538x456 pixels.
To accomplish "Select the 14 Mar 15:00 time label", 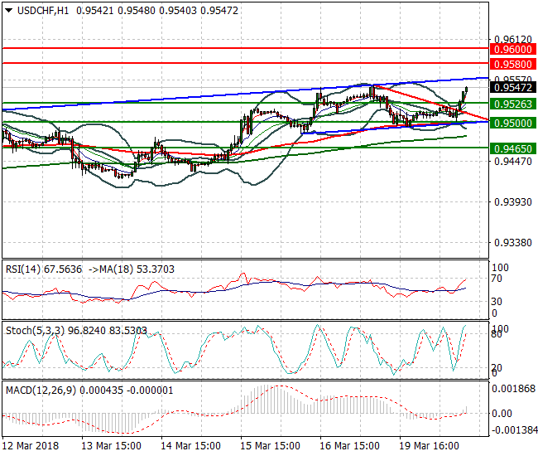I will [x=190, y=446].
